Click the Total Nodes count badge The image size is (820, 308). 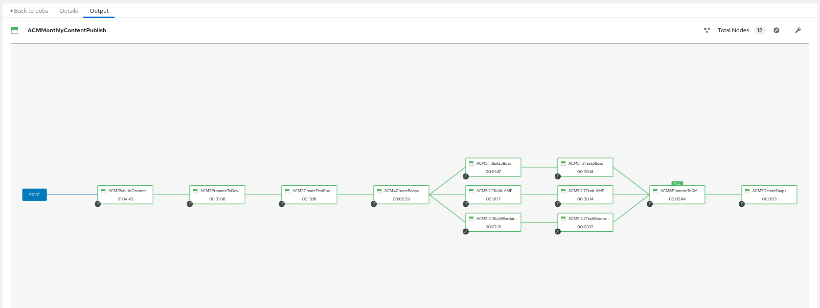coord(760,30)
